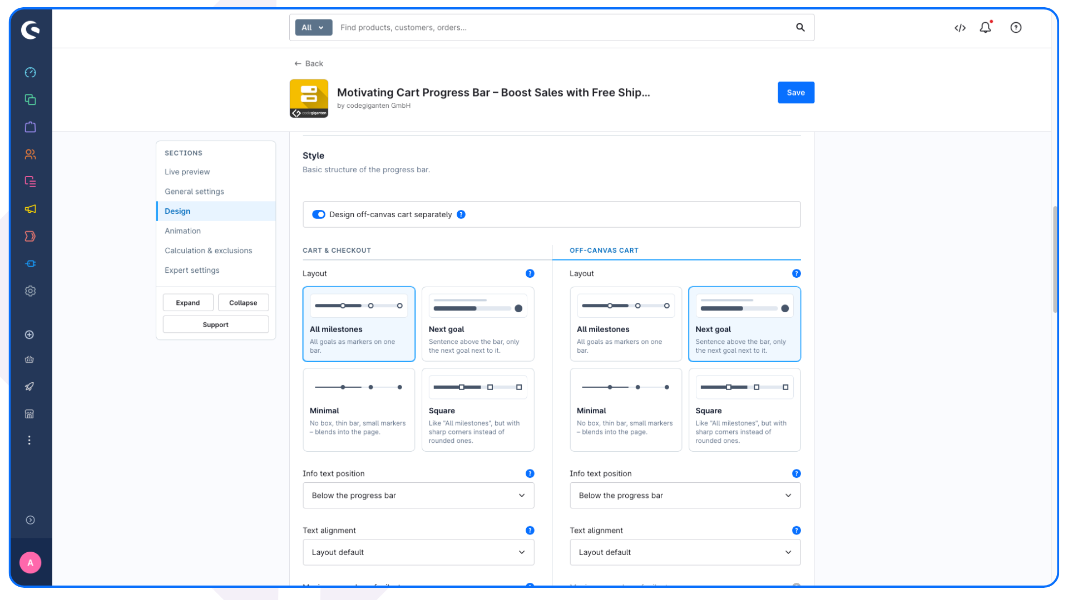1068x600 pixels.
Task: Open the help question mark in header
Action: click(1016, 27)
